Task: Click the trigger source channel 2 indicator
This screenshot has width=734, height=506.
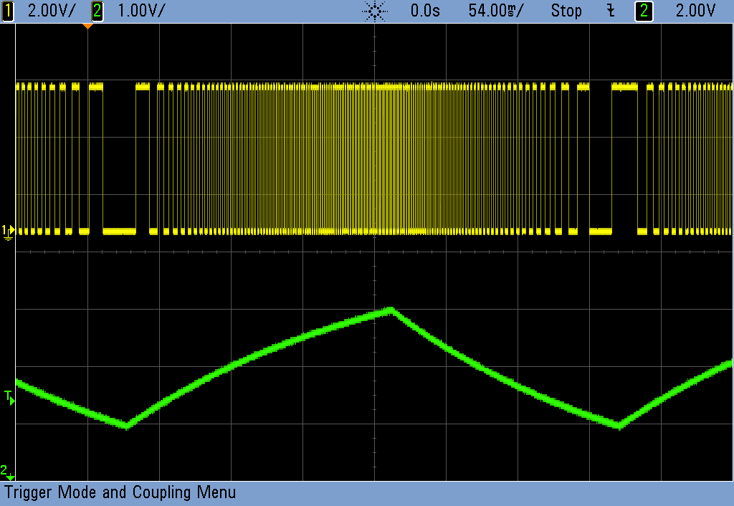Action: click(x=644, y=11)
